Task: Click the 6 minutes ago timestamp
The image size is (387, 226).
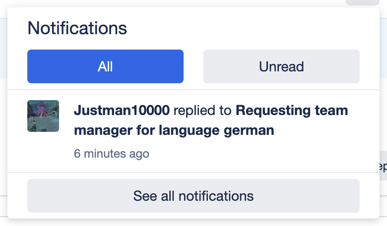Action: click(x=111, y=154)
